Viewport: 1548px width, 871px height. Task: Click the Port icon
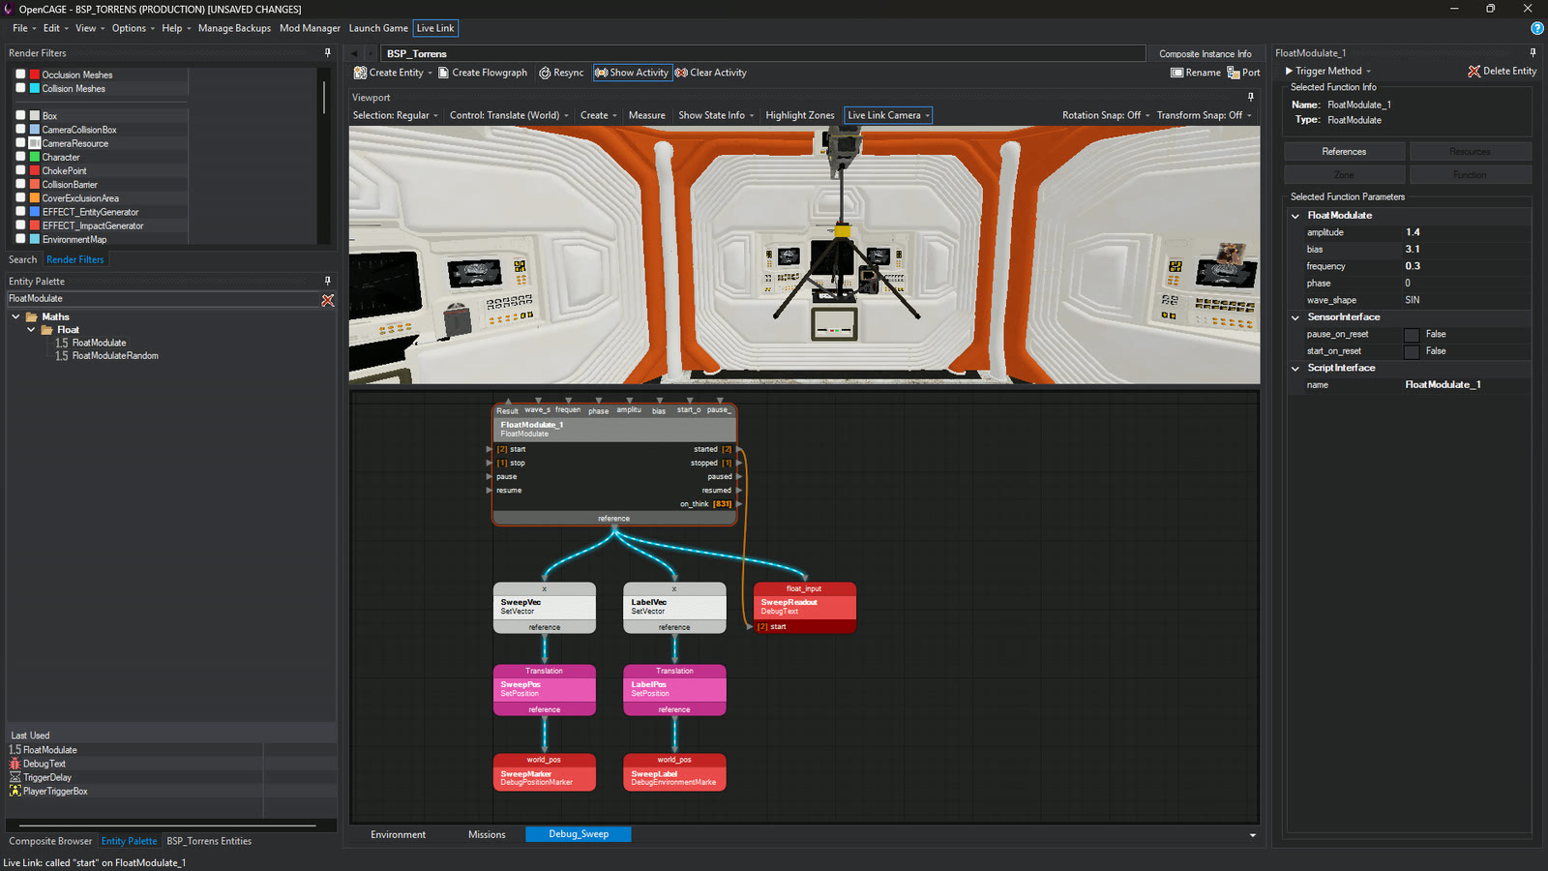tap(1234, 73)
